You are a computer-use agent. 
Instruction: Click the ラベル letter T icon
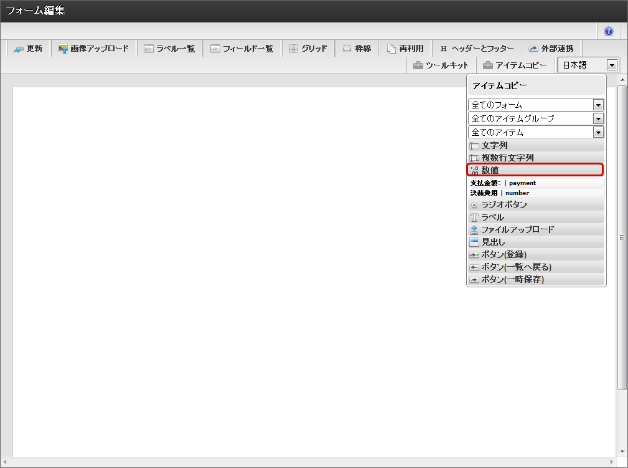474,217
